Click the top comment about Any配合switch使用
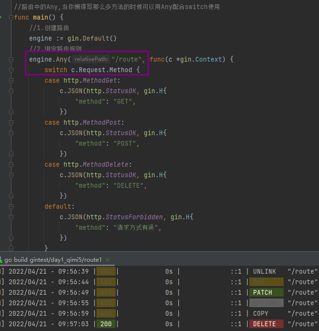319x331 pixels. 117,7
